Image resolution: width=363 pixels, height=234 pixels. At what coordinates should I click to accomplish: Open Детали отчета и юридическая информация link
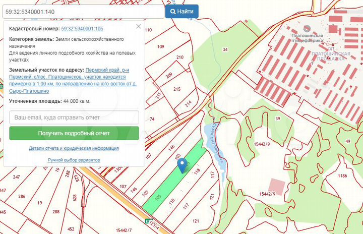tap(74, 148)
